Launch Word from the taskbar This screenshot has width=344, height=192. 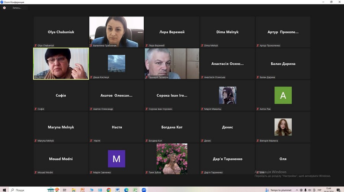(117, 190)
